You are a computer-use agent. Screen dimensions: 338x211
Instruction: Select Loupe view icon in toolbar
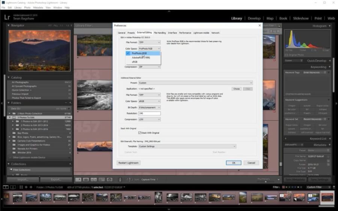(x=86, y=180)
